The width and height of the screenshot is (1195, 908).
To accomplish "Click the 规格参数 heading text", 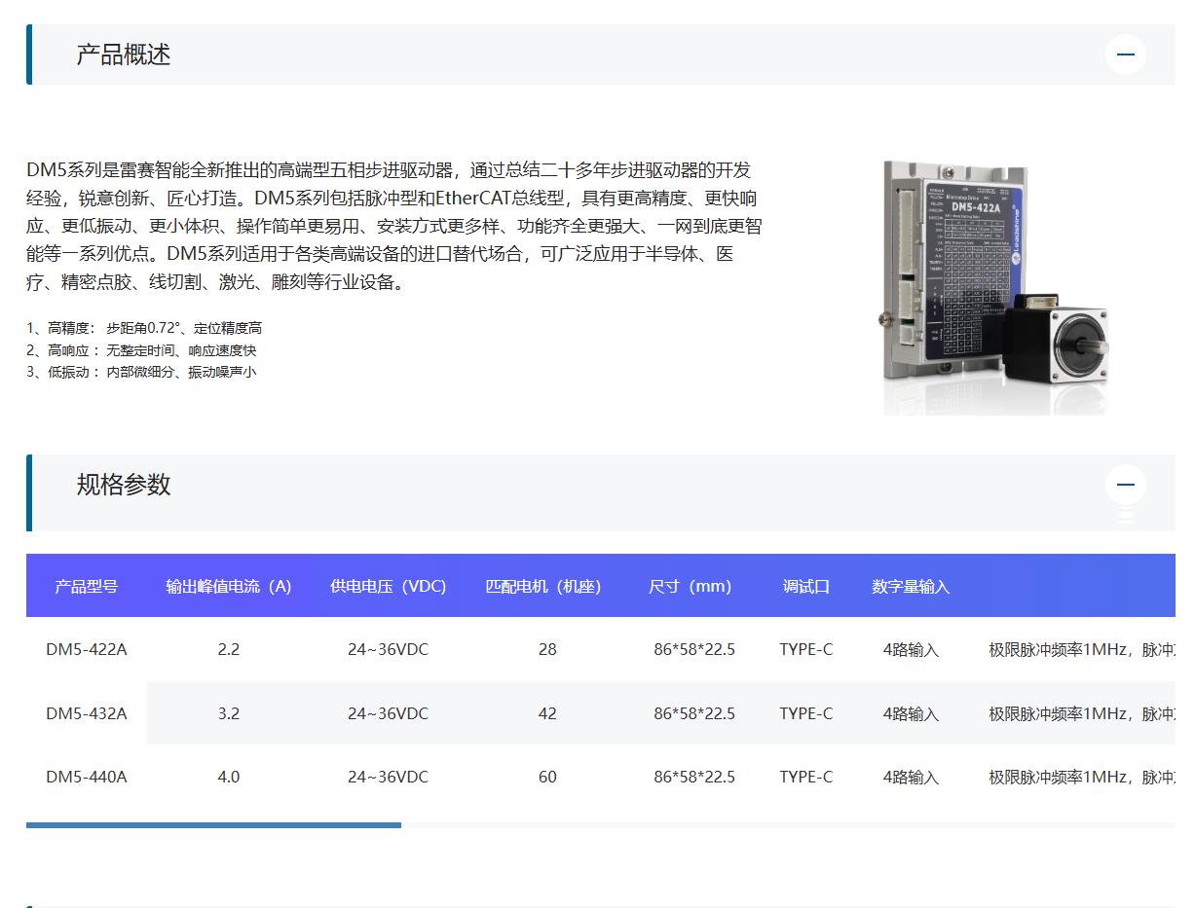I will coord(122,484).
